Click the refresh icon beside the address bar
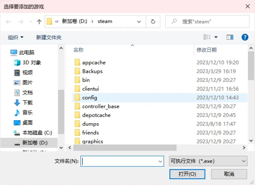Image resolution: width=255 pixels, height=185 pixels. coord(153,21)
